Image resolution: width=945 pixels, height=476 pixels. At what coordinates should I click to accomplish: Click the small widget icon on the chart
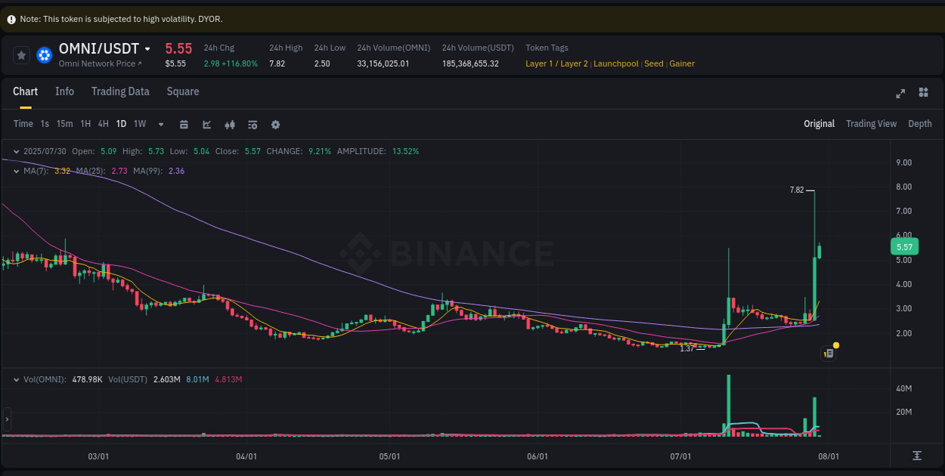click(x=827, y=353)
